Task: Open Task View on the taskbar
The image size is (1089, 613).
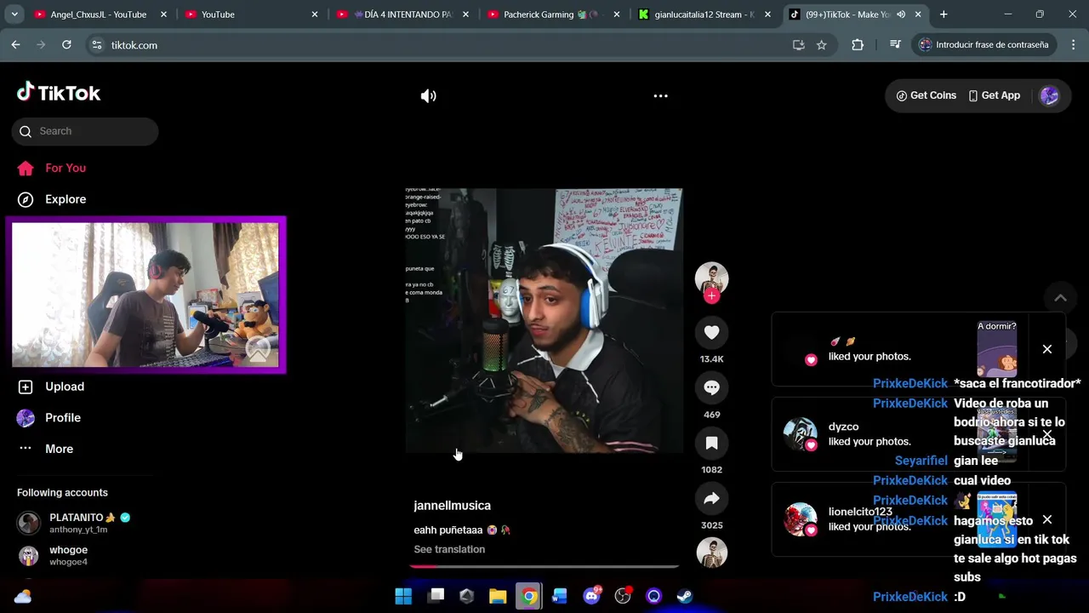Action: click(436, 596)
